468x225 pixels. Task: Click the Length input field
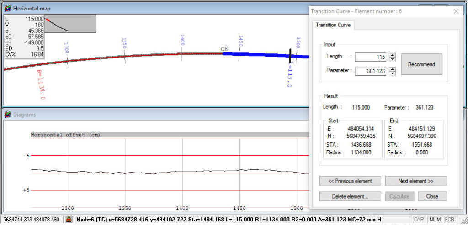pyautogui.click(x=370, y=57)
